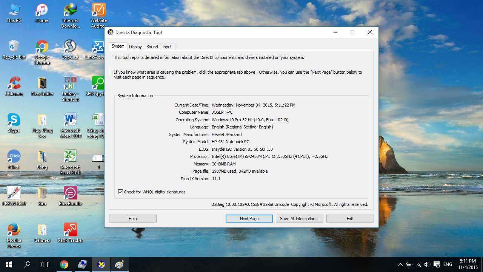Switch to Chrome on the taskbar
This screenshot has width=483, height=272.
point(64,264)
